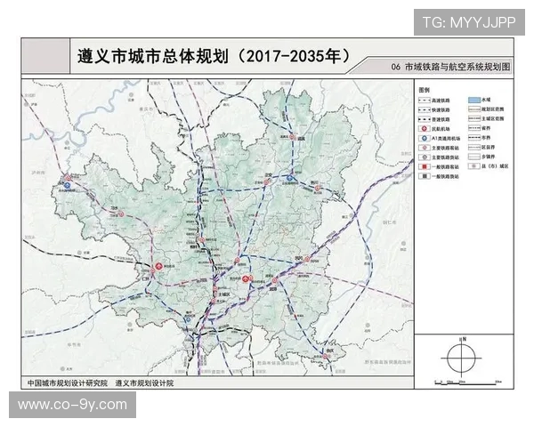Click the 一般铁路货站 dark square icon

(x=425, y=176)
